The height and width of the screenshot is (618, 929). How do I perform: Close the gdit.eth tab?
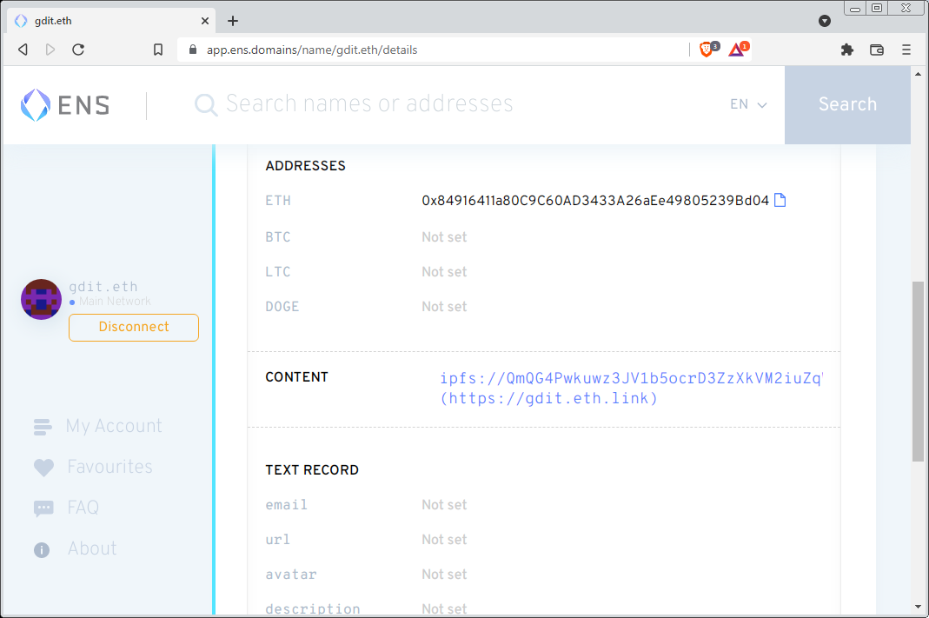205,21
